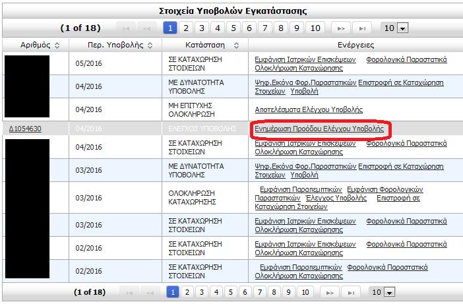Image resolution: width=463 pixels, height=304 pixels.
Task: Jump to last page in bottom paginator
Action: pyautogui.click(x=351, y=292)
